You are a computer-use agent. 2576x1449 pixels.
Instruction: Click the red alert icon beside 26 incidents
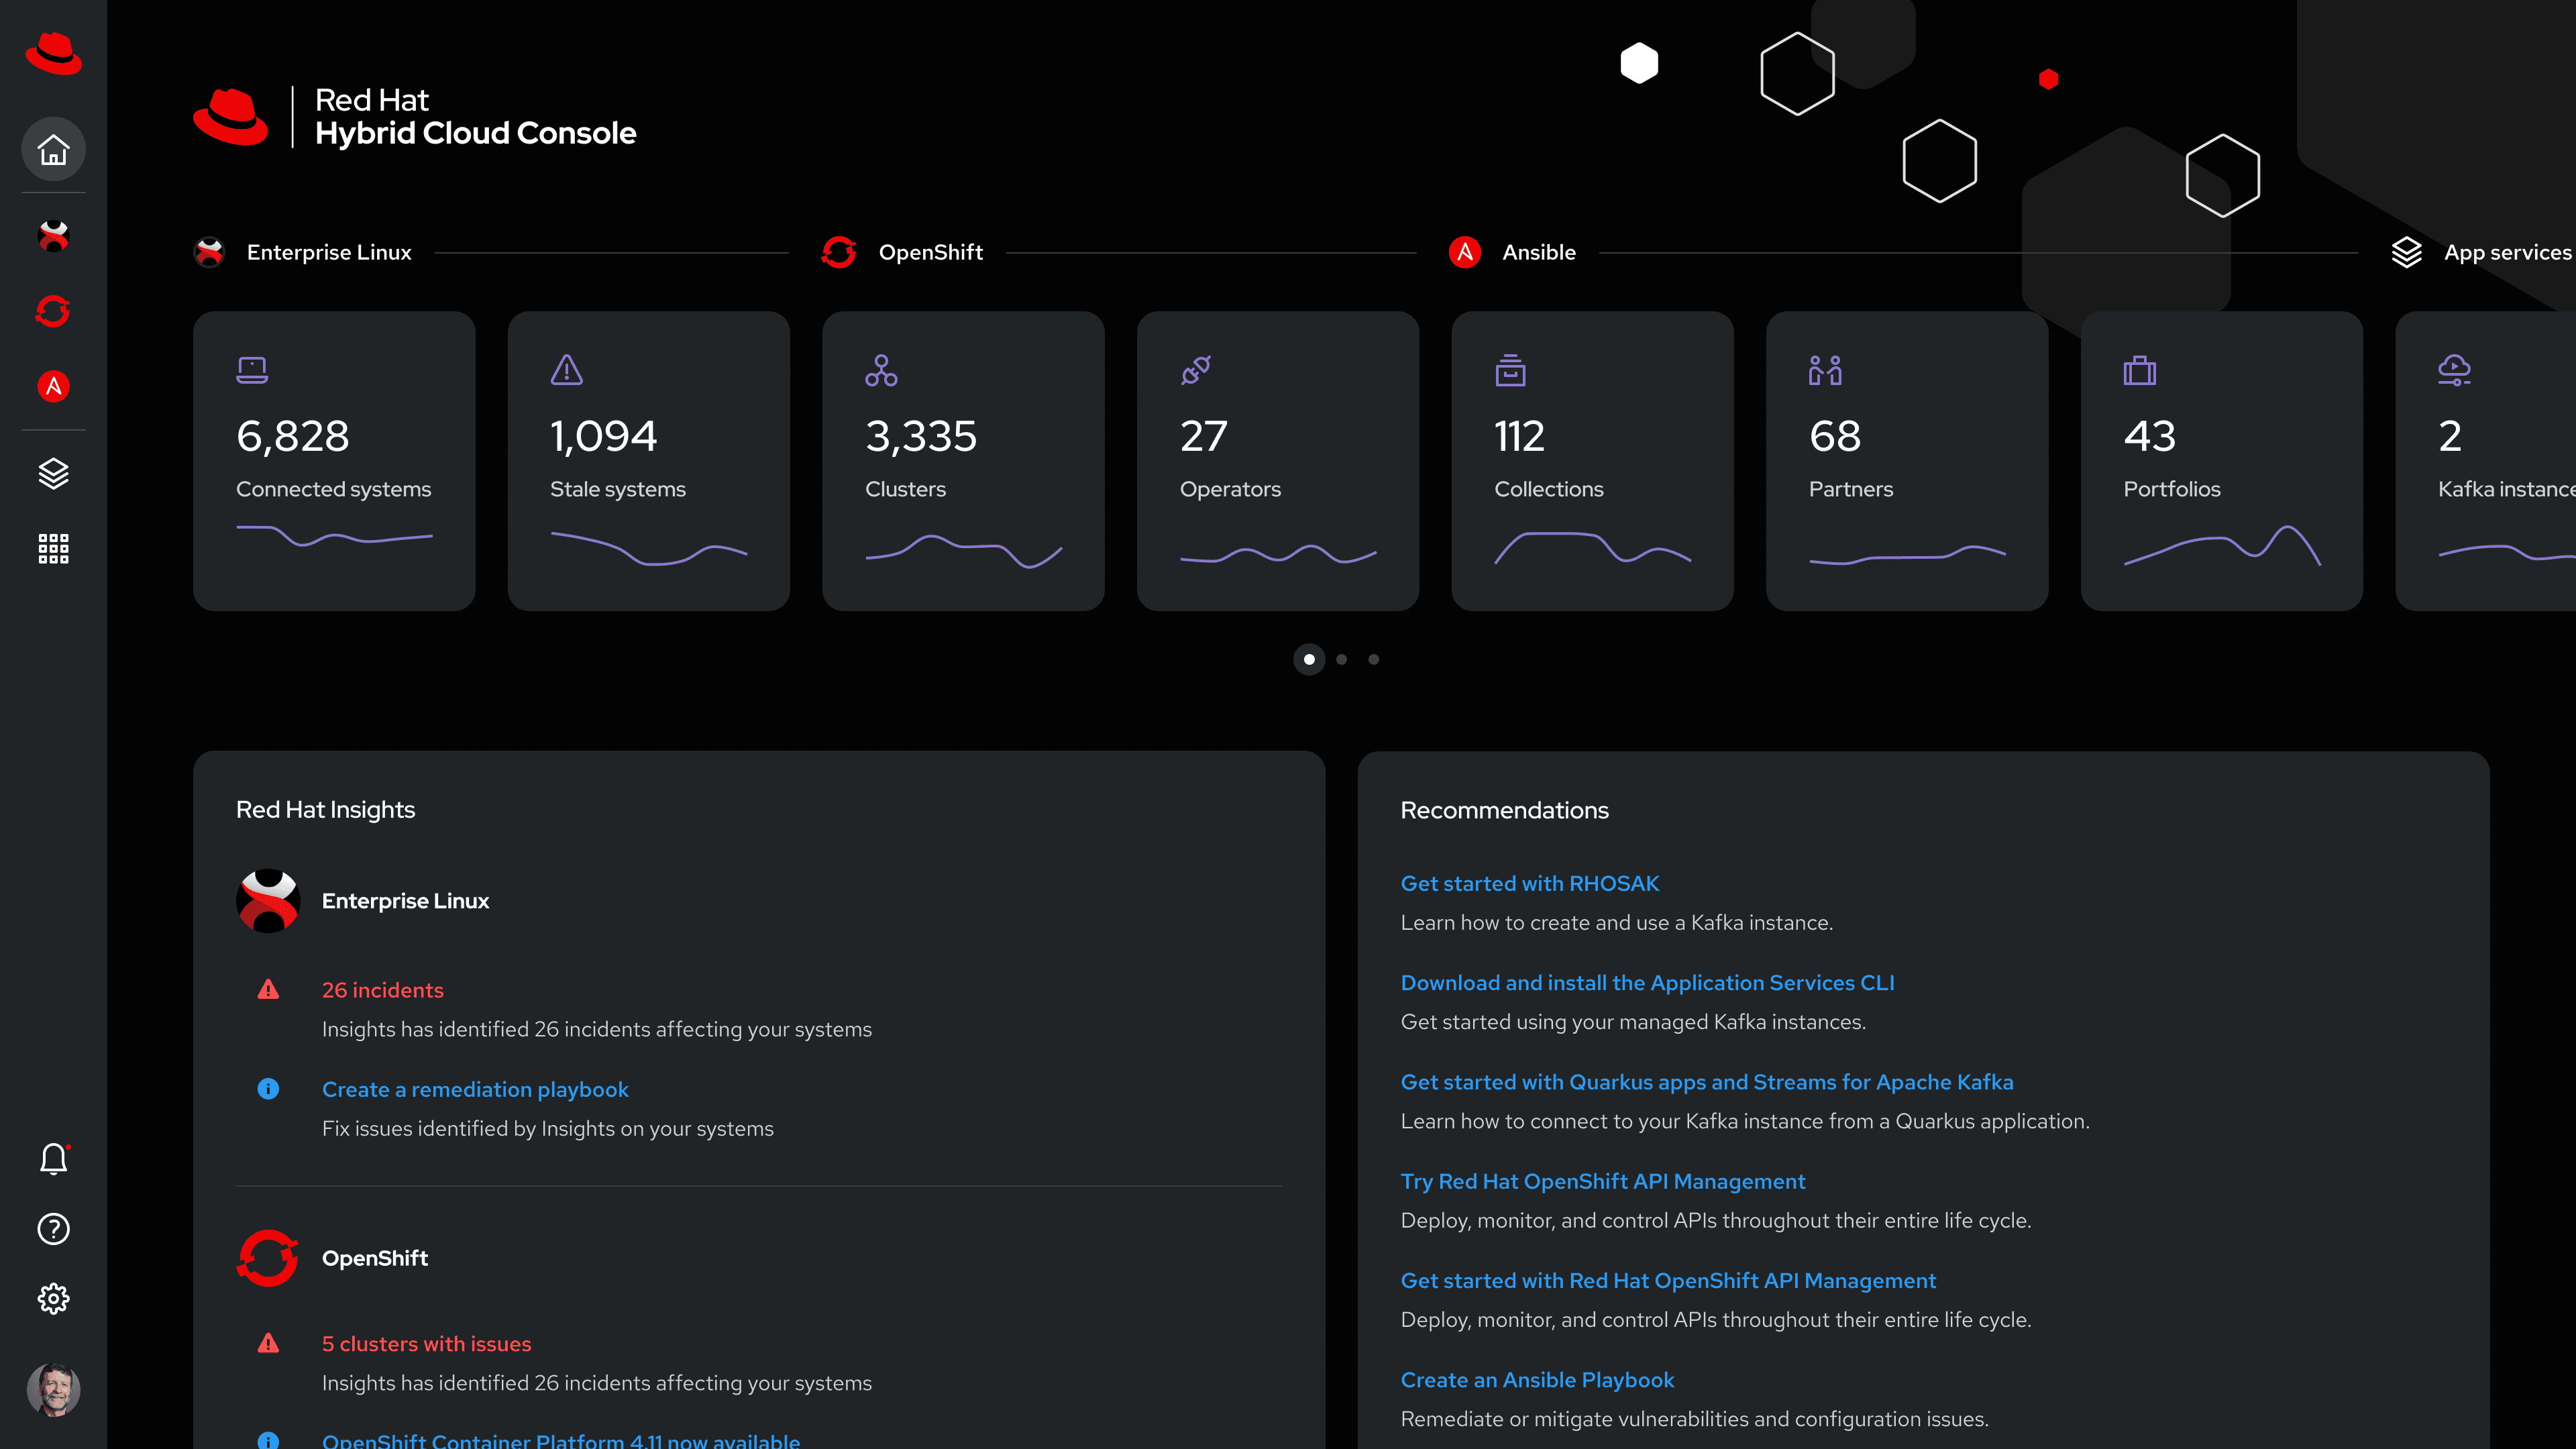point(268,990)
